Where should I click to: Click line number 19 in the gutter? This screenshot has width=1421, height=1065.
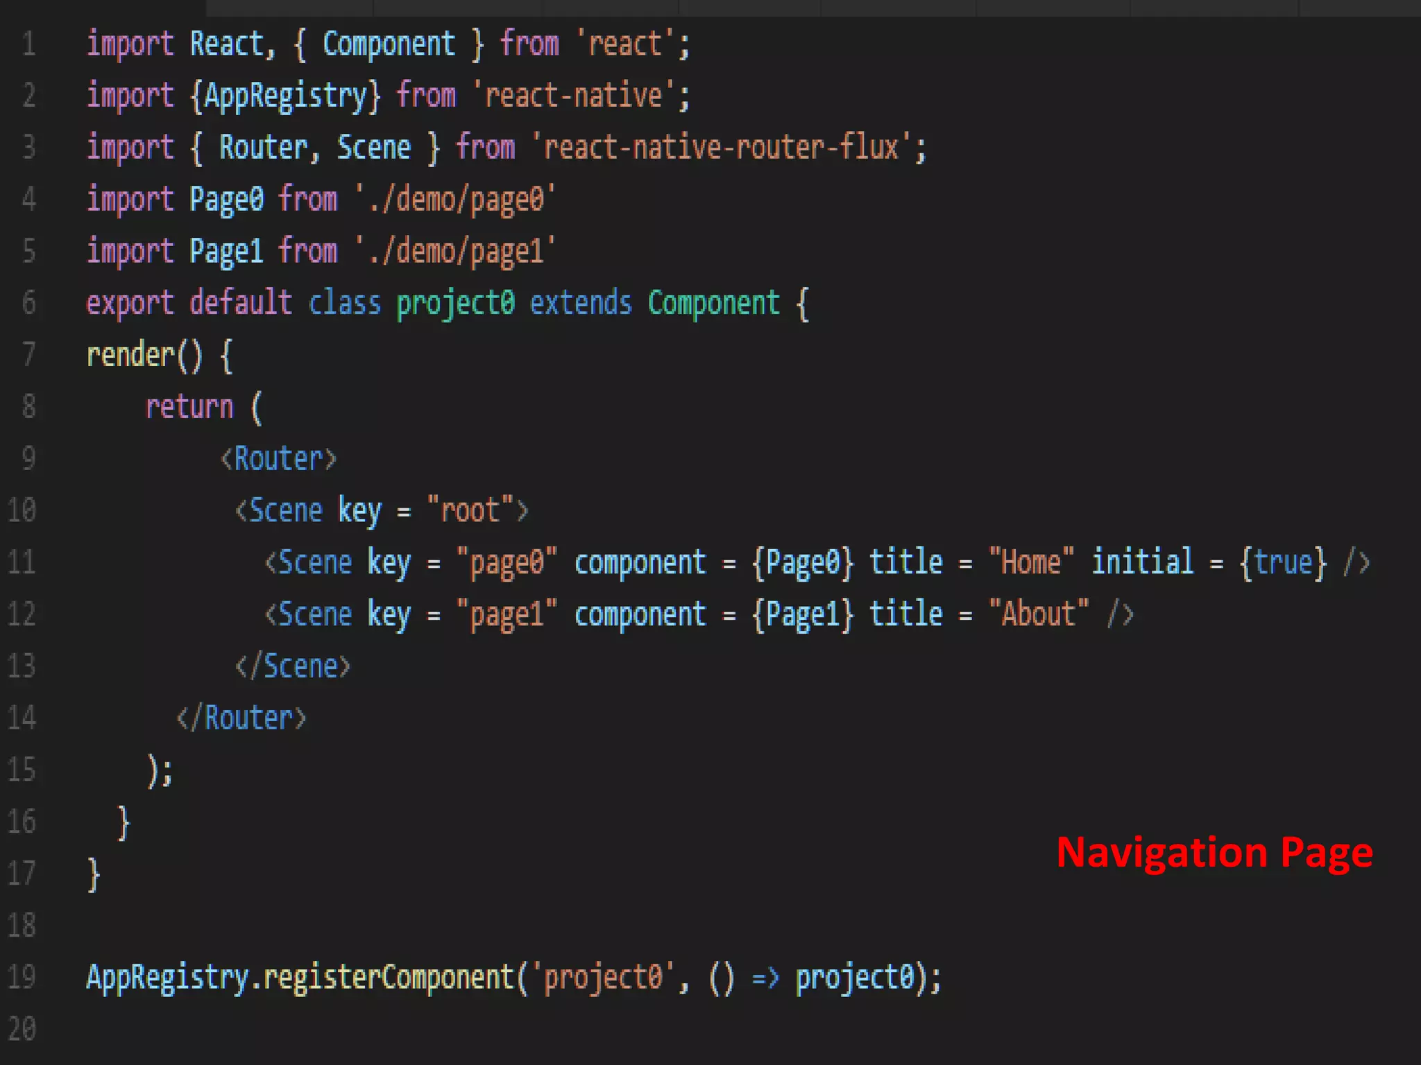tap(22, 977)
